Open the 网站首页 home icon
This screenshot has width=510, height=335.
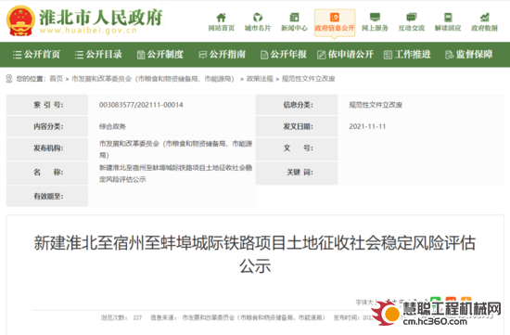(222, 18)
